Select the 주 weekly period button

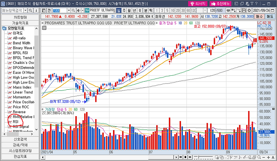[x=124, y=10]
